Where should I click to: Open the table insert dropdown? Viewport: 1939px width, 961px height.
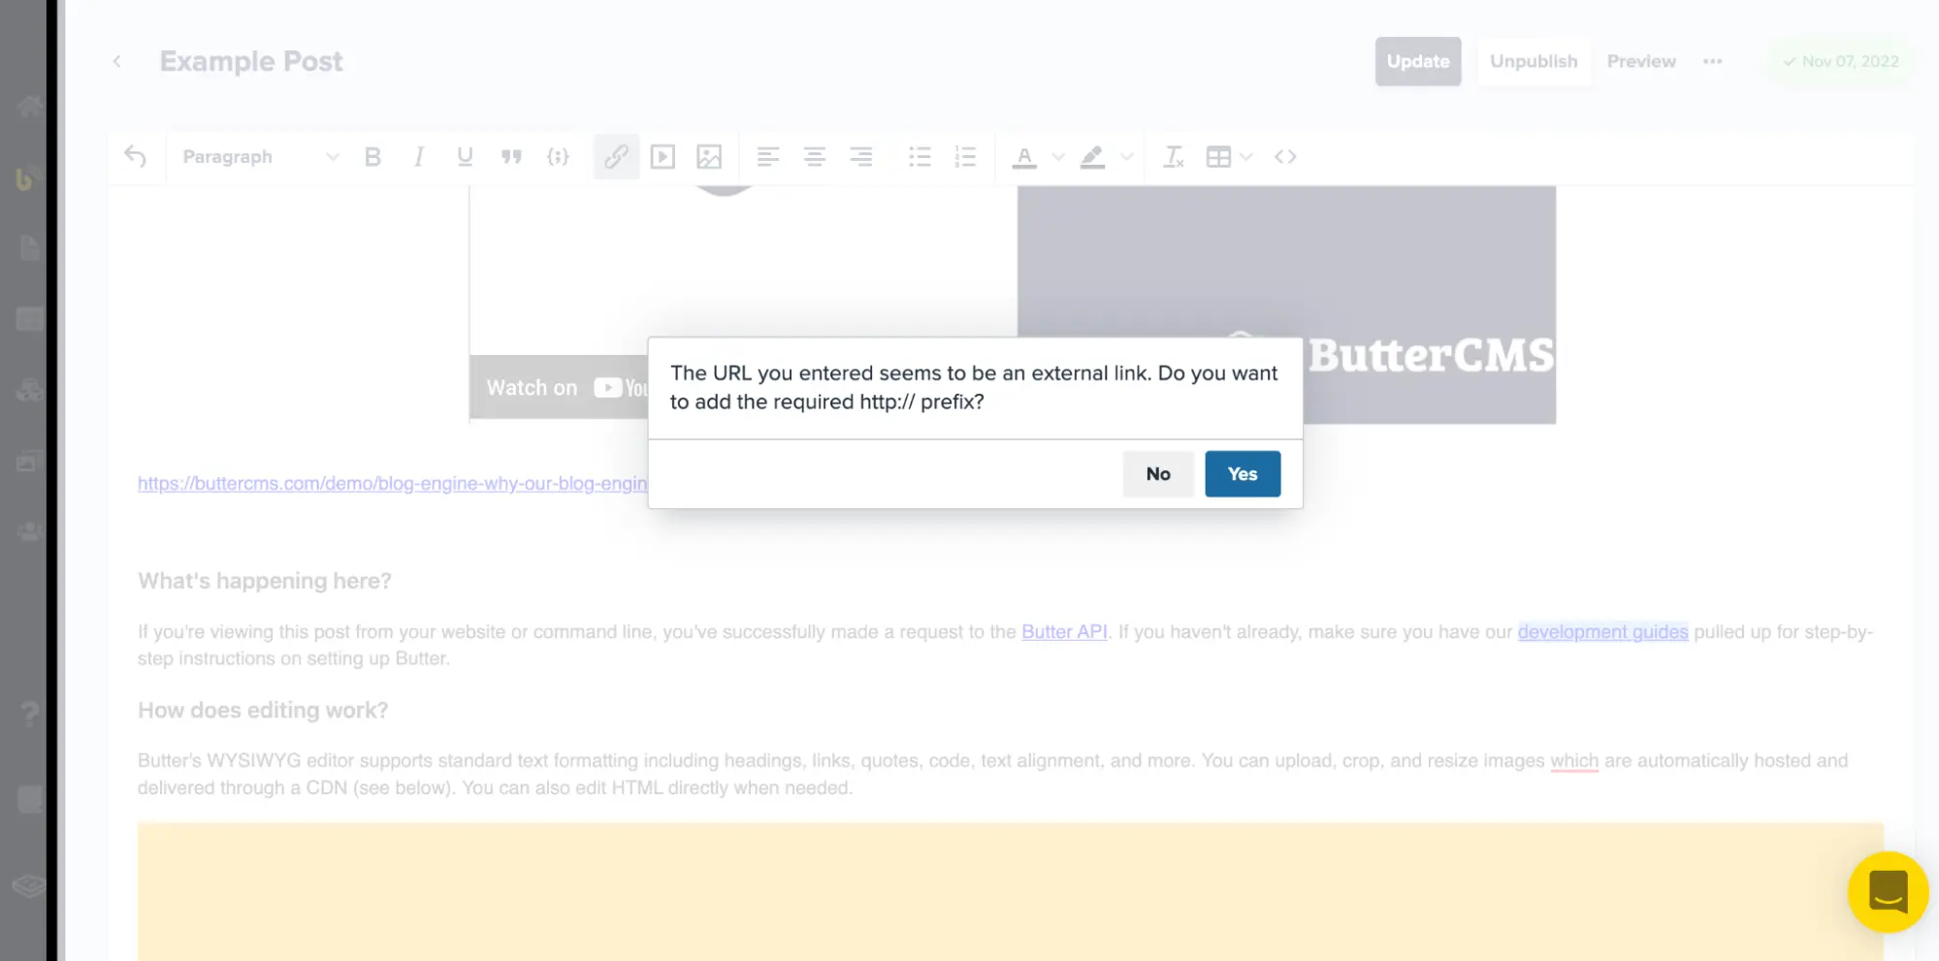coord(1229,156)
